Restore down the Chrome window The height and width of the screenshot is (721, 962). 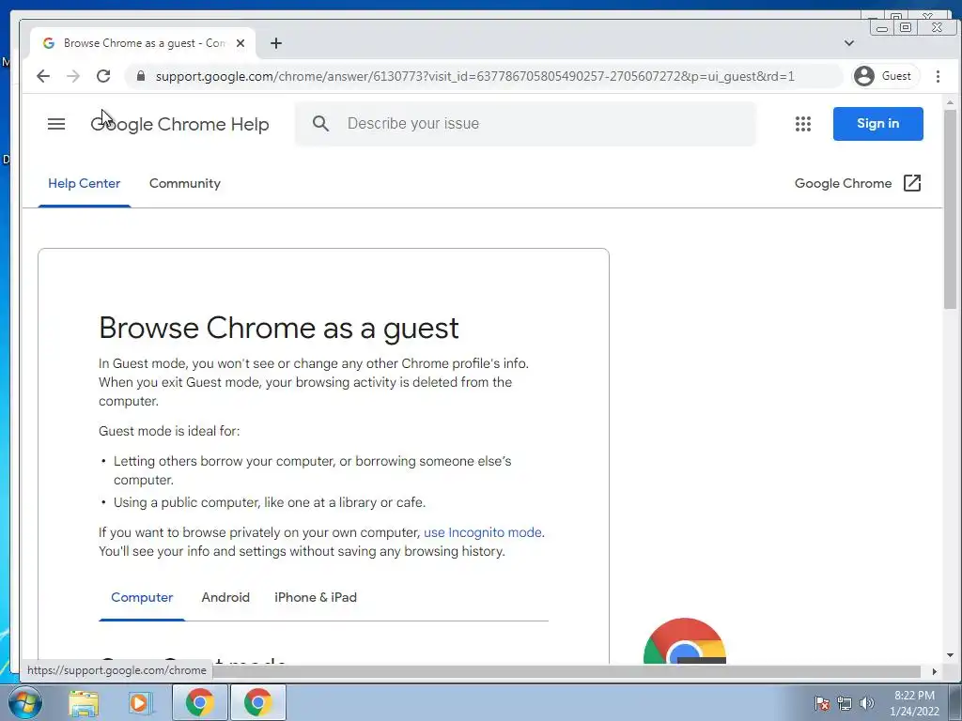(x=905, y=27)
